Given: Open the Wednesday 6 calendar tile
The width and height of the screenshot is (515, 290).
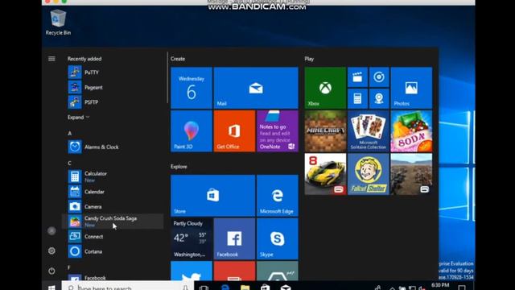Looking at the screenshot, I should (x=192, y=88).
